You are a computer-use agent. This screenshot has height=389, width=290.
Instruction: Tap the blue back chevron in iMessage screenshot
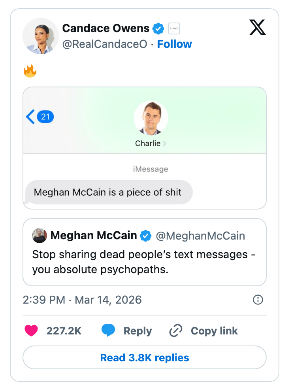pyautogui.click(x=30, y=117)
